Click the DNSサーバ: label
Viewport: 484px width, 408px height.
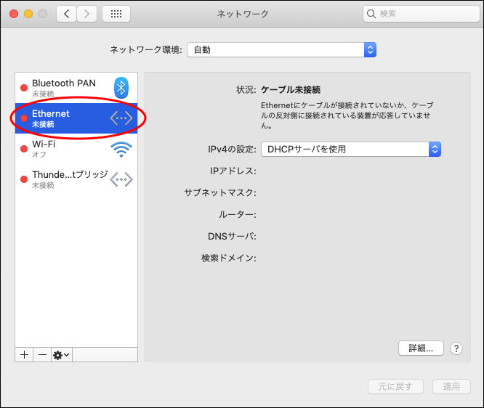pos(232,236)
